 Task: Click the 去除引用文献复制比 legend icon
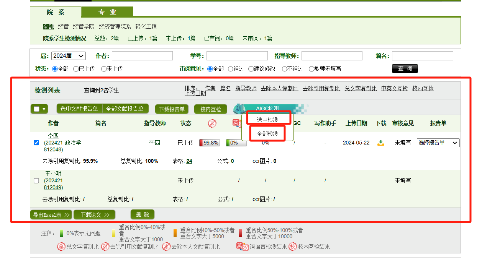[105, 247]
